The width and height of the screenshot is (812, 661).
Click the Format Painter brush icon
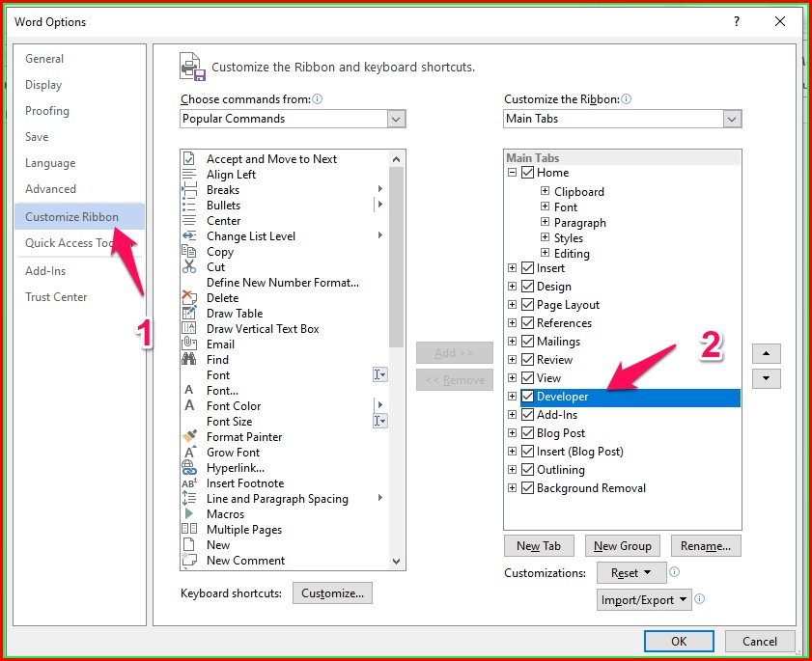(189, 436)
